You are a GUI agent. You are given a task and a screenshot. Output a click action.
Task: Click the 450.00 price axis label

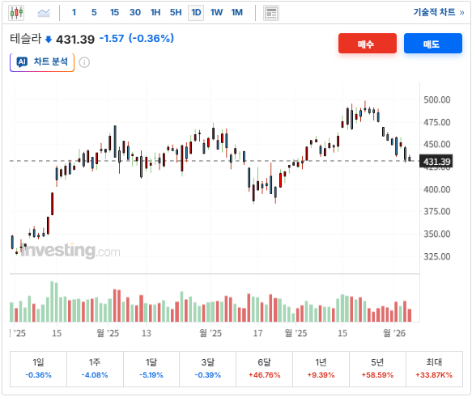(436, 144)
